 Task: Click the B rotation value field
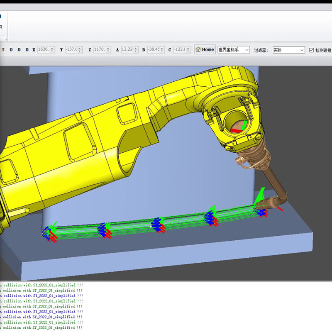154,49
